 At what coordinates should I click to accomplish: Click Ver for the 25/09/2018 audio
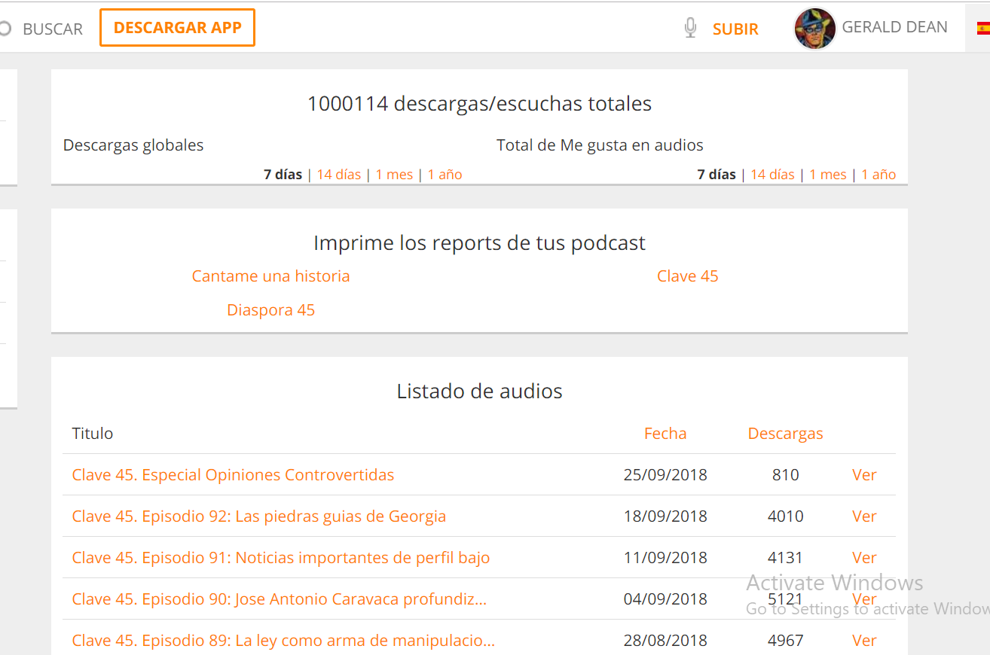pos(864,475)
